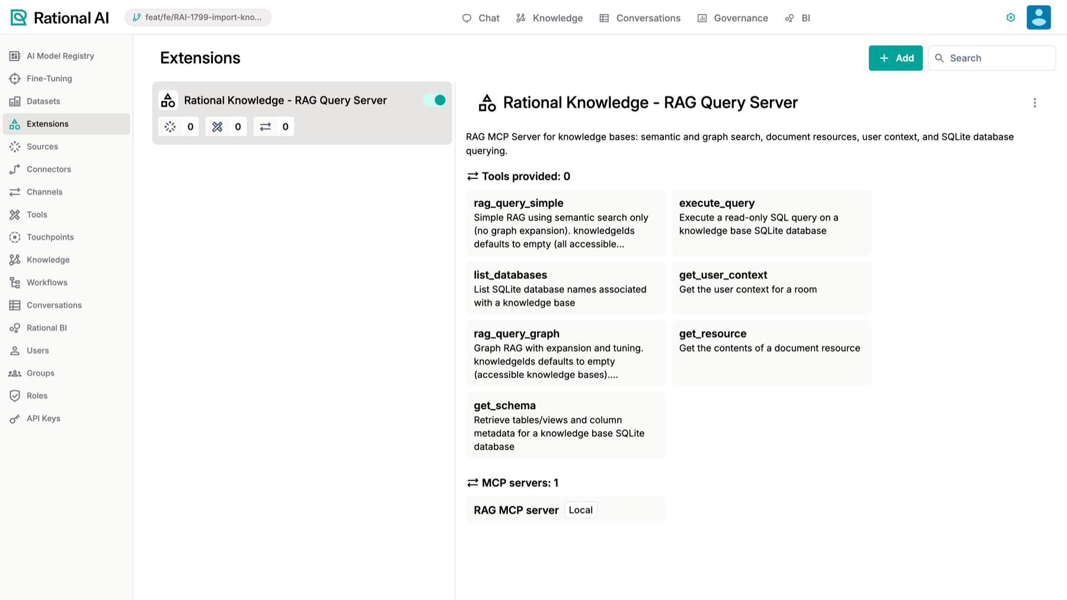Click the execute_query tool card
Screen dimensions: 1067x600
point(771,223)
